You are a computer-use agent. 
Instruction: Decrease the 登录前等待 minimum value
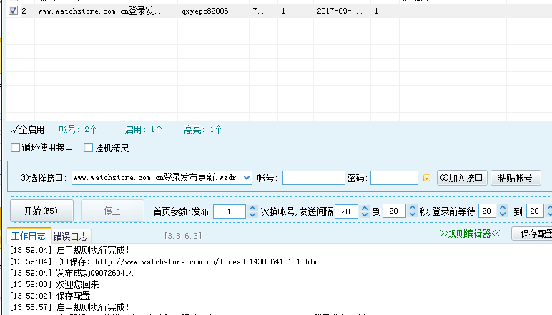pos(503,214)
